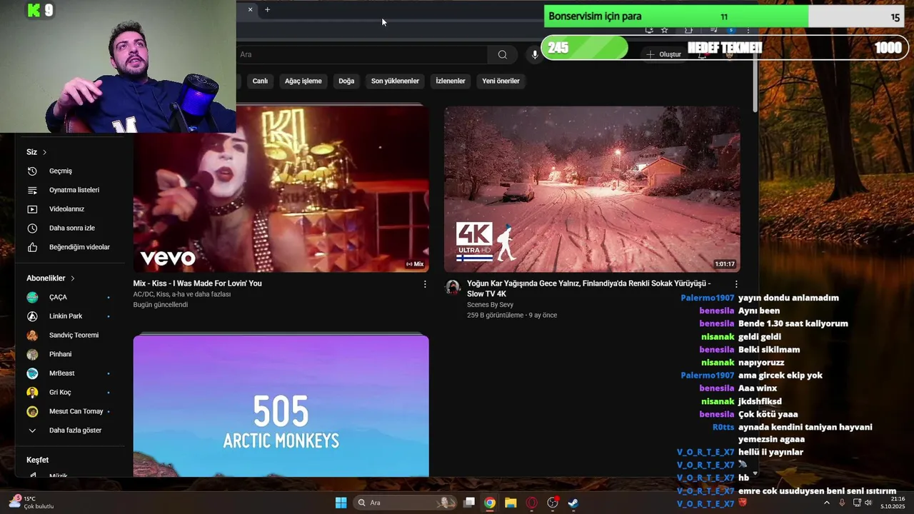Select the Doğa filter chip

(x=346, y=81)
